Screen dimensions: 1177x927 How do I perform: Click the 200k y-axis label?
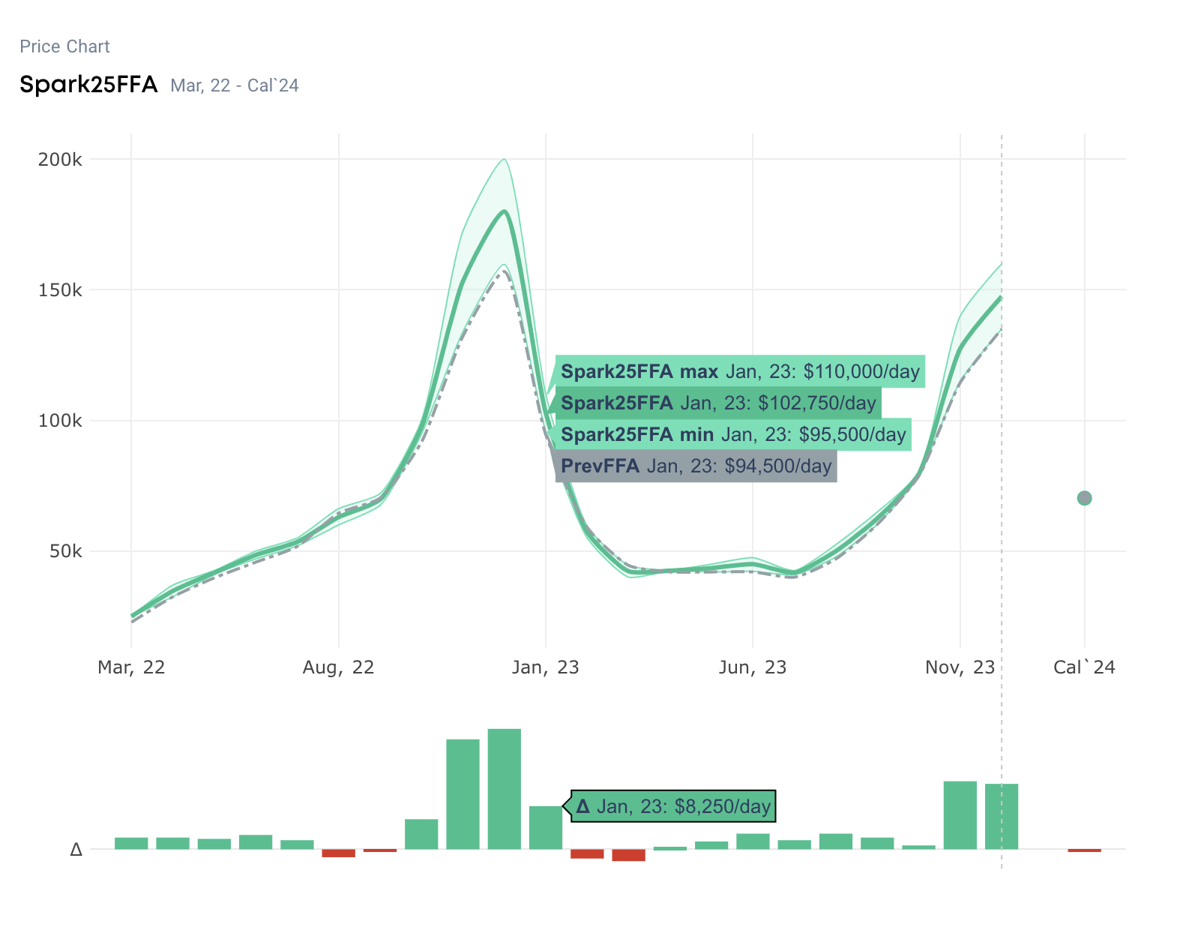(60, 160)
